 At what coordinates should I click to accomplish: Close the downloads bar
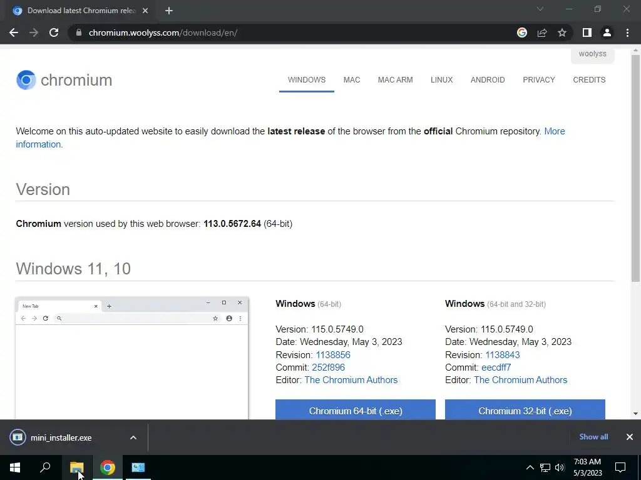(630, 437)
